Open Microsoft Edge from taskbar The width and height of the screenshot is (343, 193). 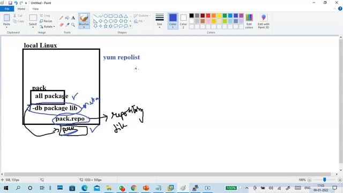85,188
